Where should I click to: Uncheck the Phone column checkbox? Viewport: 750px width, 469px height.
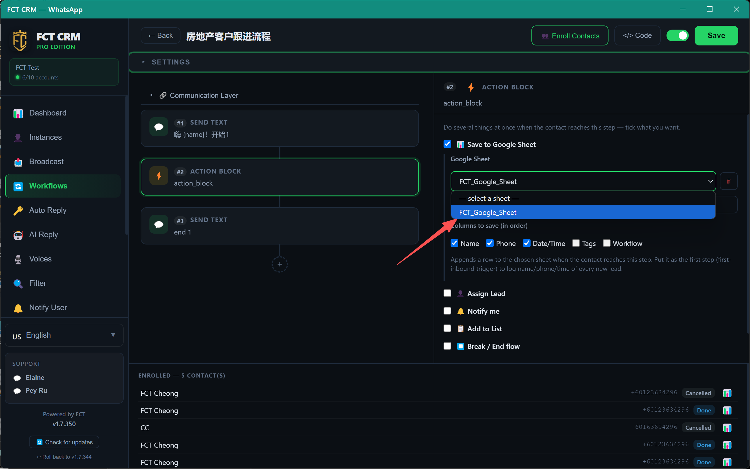pyautogui.click(x=490, y=243)
